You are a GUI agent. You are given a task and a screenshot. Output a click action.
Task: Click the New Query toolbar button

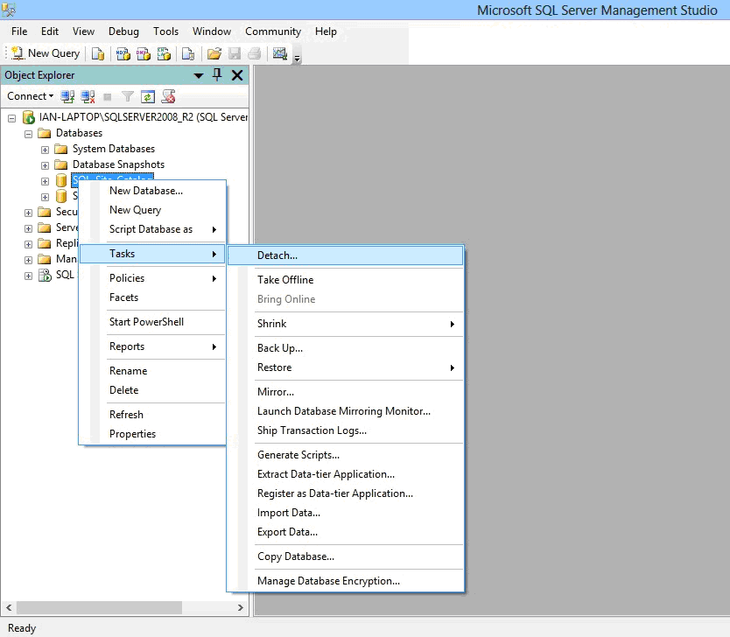[46, 53]
